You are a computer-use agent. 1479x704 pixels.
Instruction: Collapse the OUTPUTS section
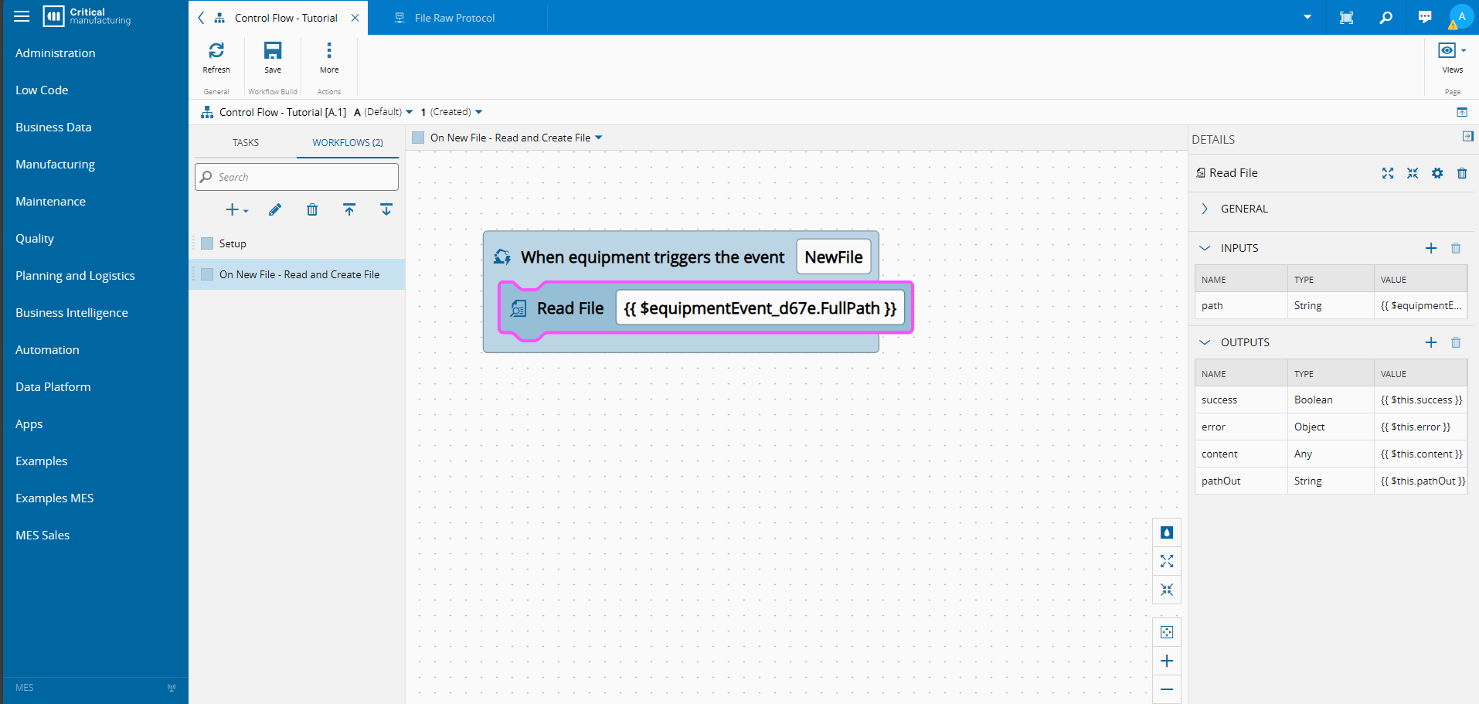pos(1205,342)
